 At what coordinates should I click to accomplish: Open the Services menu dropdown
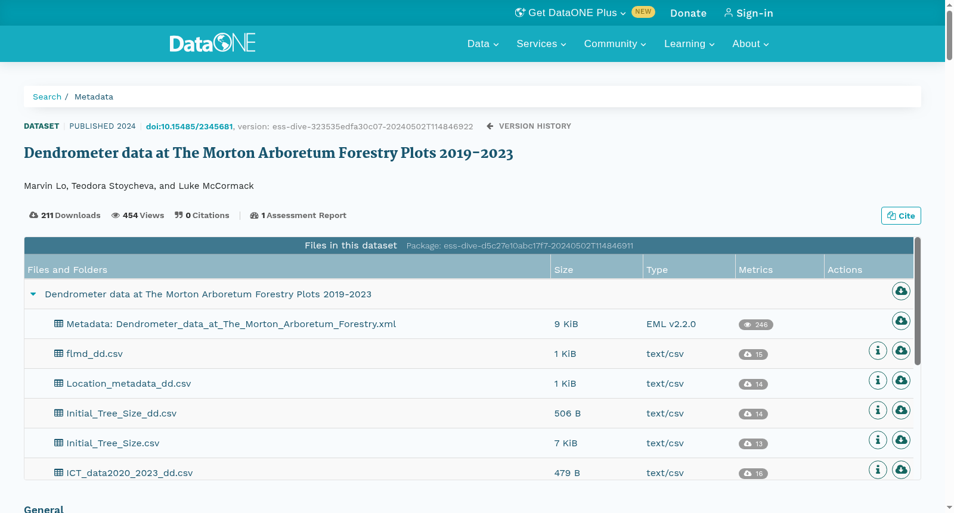pos(541,43)
